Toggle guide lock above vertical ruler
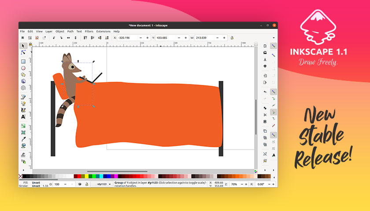Image resolution: width=370 pixels, height=211 pixels. click(x=30, y=44)
